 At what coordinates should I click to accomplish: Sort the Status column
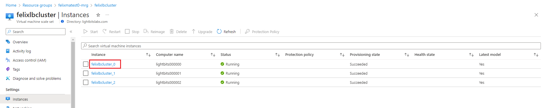coord(278,55)
